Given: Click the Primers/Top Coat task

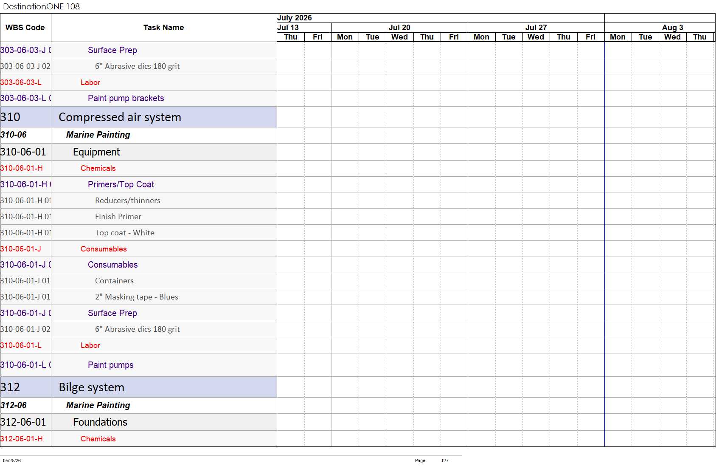Looking at the screenshot, I should pyautogui.click(x=121, y=184).
